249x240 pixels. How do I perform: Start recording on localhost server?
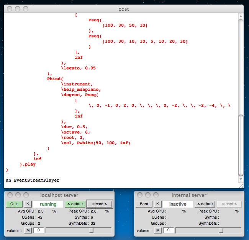[x=100, y=204]
